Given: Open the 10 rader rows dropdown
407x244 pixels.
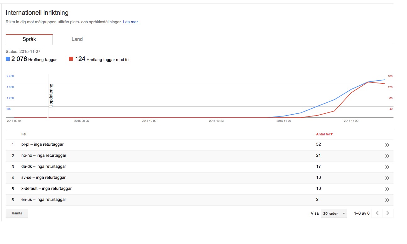Looking at the screenshot, I should [x=334, y=213].
